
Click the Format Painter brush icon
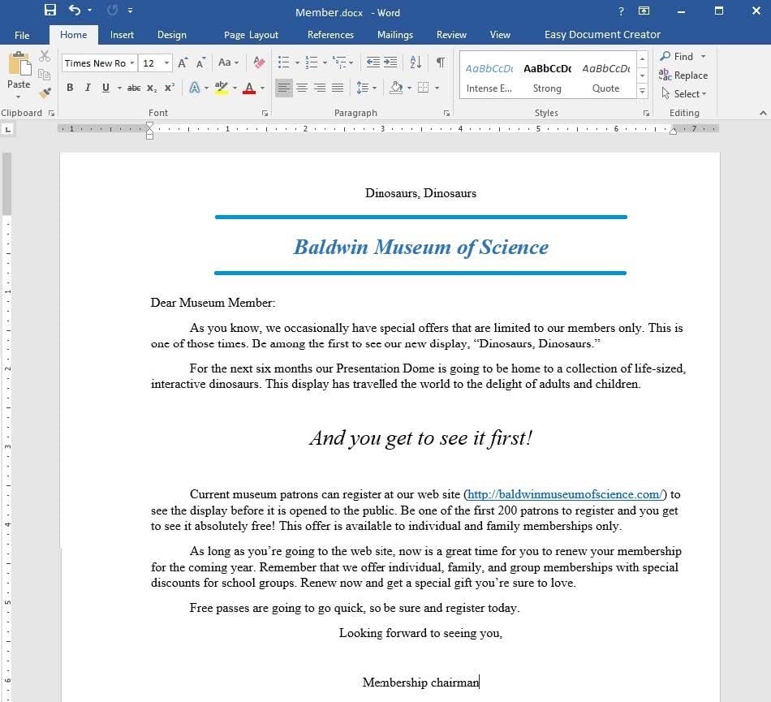[45, 93]
